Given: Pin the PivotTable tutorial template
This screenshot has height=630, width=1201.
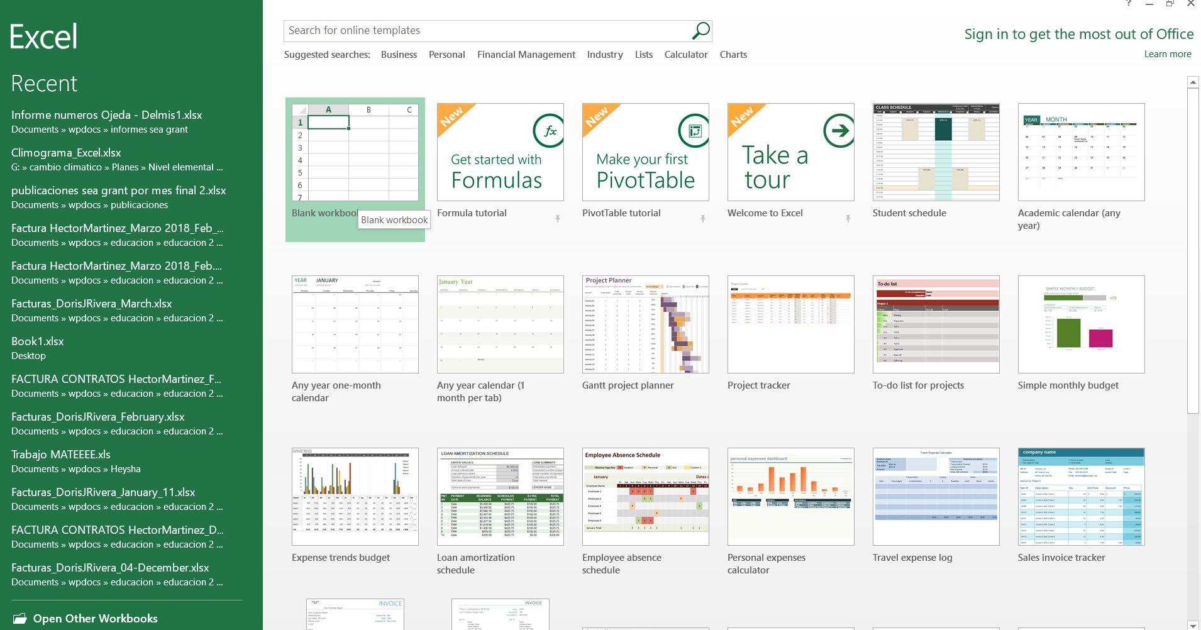Looking at the screenshot, I should pyautogui.click(x=703, y=219).
